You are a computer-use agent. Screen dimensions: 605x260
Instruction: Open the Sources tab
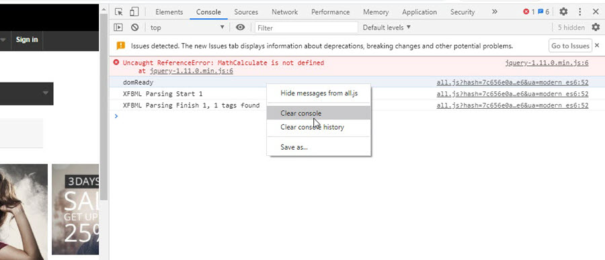(246, 12)
